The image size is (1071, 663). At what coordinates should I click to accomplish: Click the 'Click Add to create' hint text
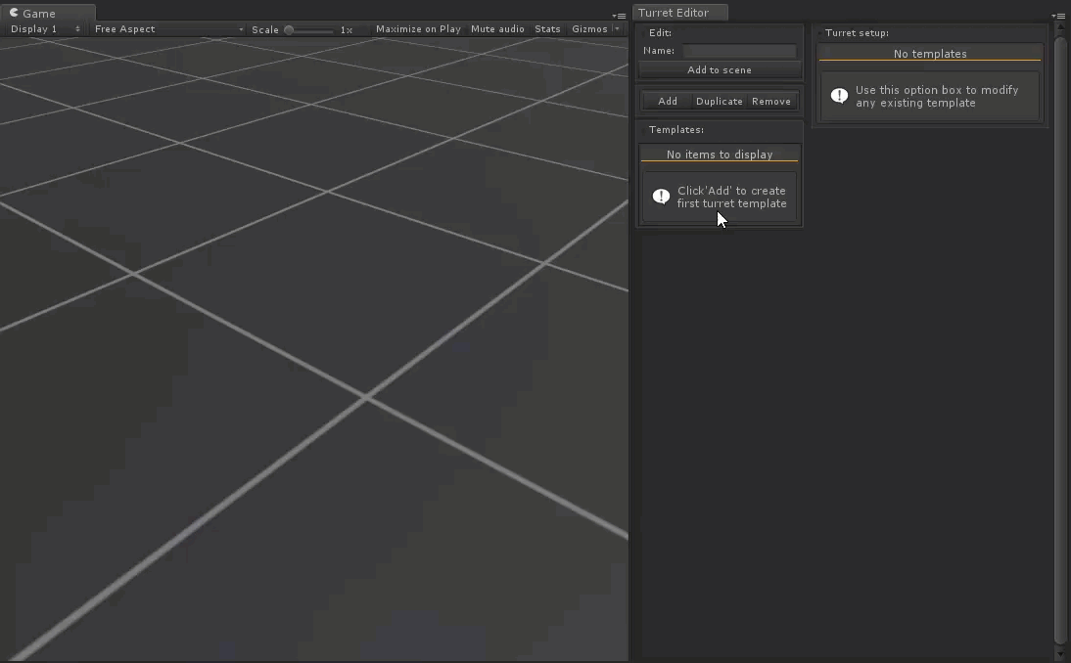tap(731, 198)
